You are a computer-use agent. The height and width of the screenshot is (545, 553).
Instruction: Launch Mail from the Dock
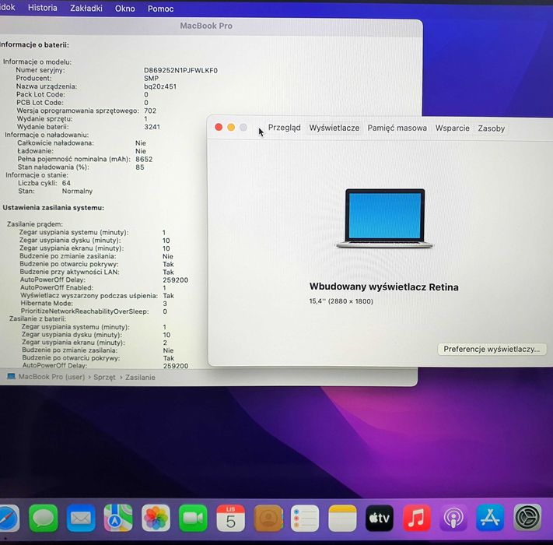coord(81,519)
